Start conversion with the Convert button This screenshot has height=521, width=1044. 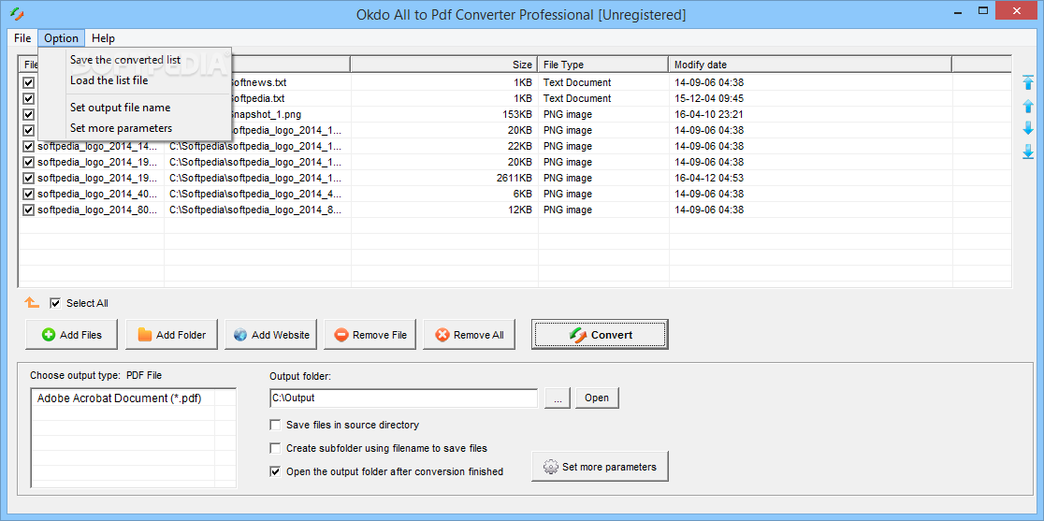click(x=600, y=335)
